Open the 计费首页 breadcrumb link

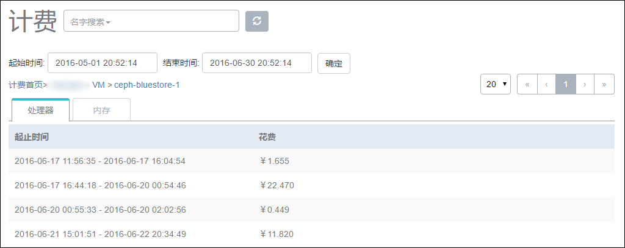[26, 85]
